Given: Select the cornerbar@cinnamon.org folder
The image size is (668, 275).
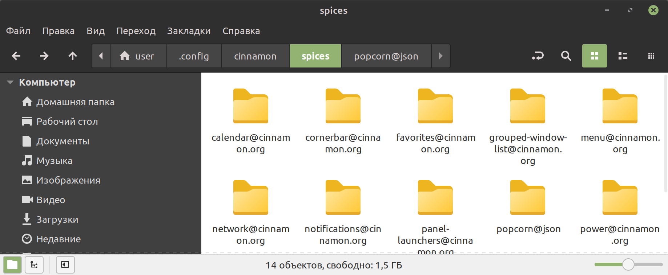Looking at the screenshot, I should pos(343,122).
